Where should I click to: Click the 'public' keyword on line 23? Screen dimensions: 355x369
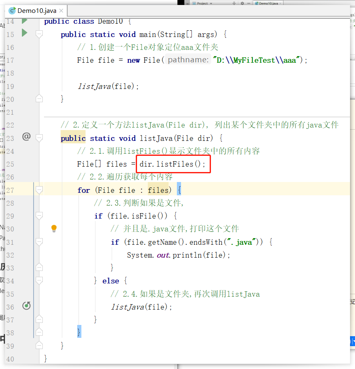(73, 138)
